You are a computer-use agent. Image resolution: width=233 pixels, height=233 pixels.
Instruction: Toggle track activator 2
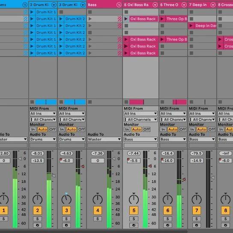(x=37, y=210)
